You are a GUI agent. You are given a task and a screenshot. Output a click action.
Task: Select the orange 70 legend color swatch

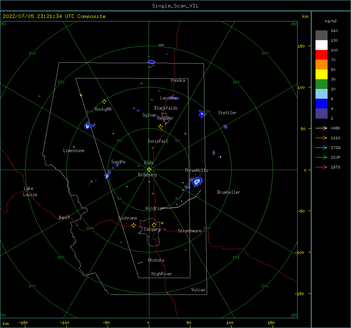[321, 65]
